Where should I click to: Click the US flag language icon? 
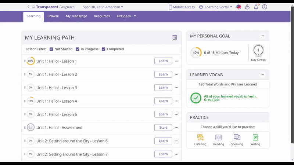pyautogui.click(x=239, y=7)
